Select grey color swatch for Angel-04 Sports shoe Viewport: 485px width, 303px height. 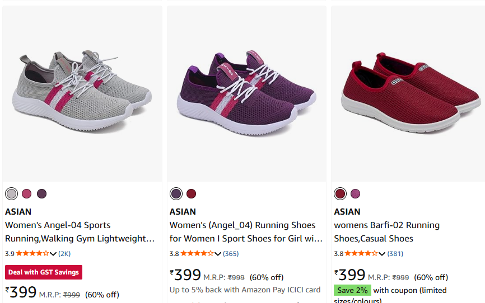pos(11,194)
